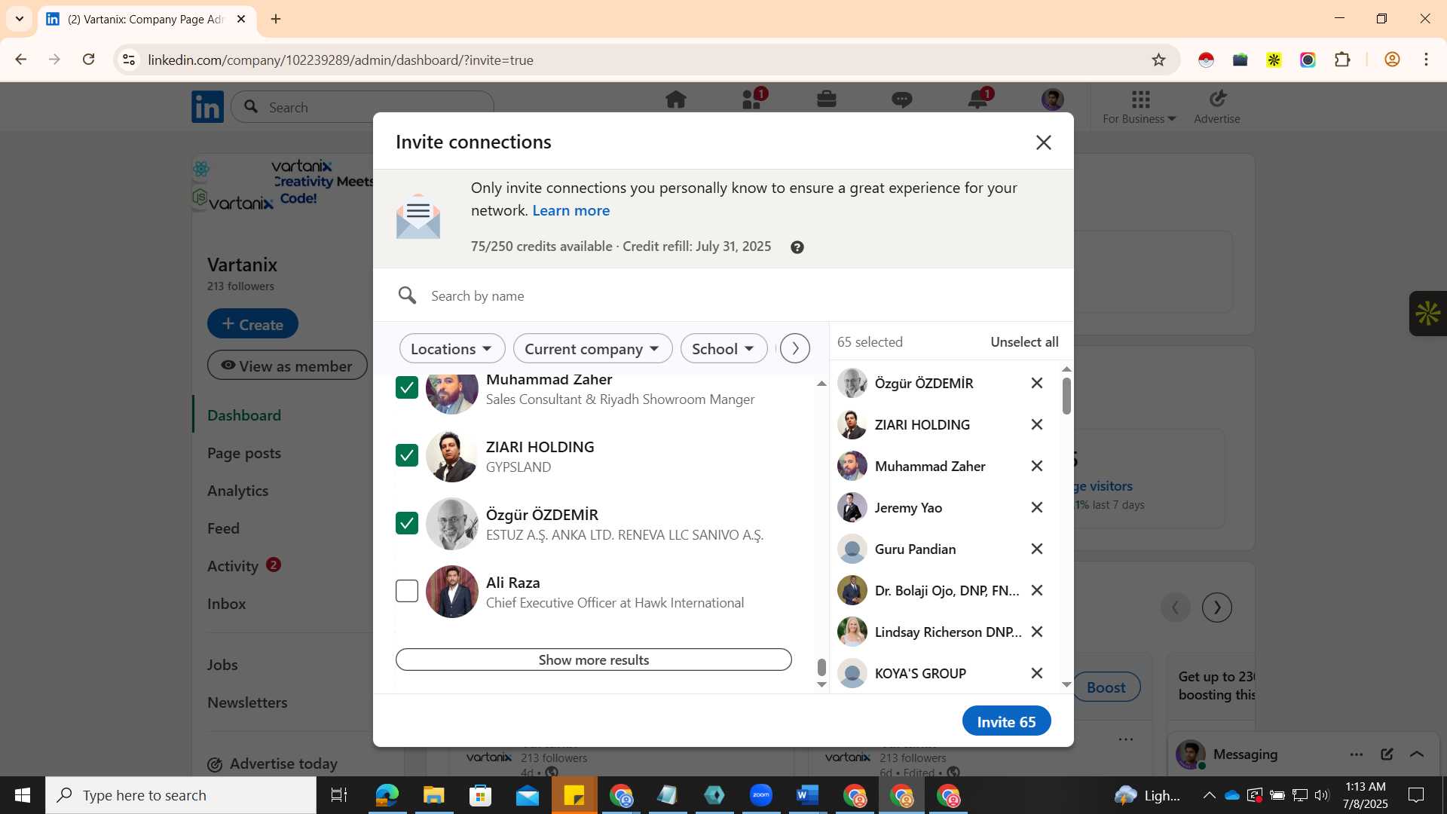The width and height of the screenshot is (1447, 814).
Task: Open Zoom from the taskbar
Action: [x=761, y=795]
